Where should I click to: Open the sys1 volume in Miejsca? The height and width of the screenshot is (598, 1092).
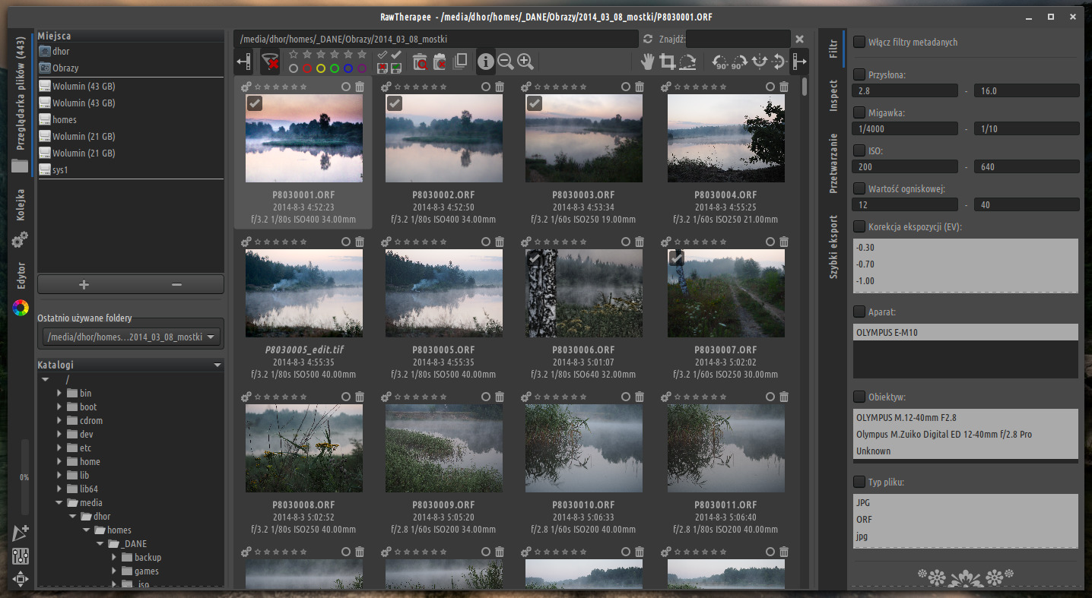tap(130, 170)
